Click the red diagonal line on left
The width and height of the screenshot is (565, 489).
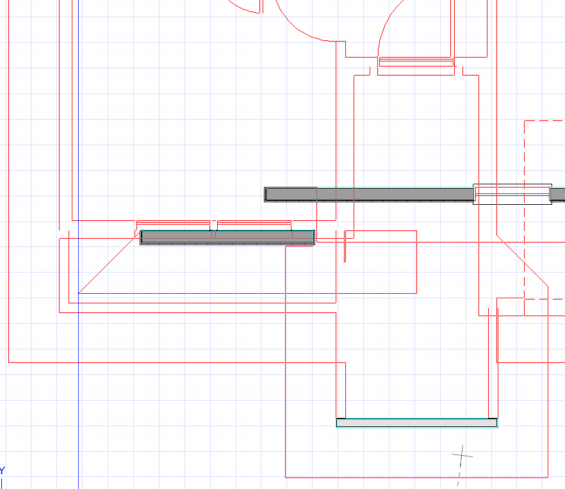point(106,266)
